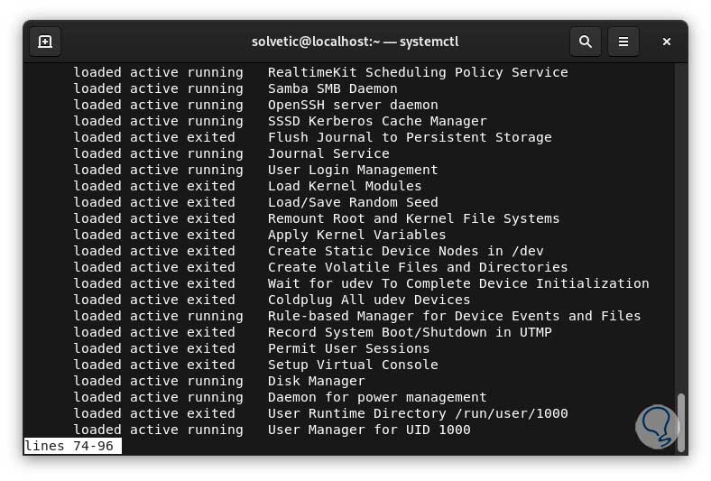Open a new terminal tab

pos(45,42)
